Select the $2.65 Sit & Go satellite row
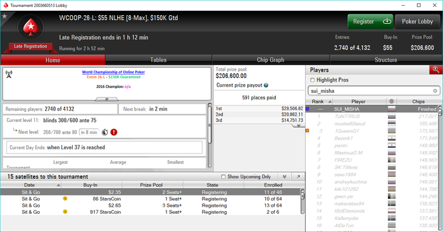Viewport: 443px width, 232px height. 150,205
